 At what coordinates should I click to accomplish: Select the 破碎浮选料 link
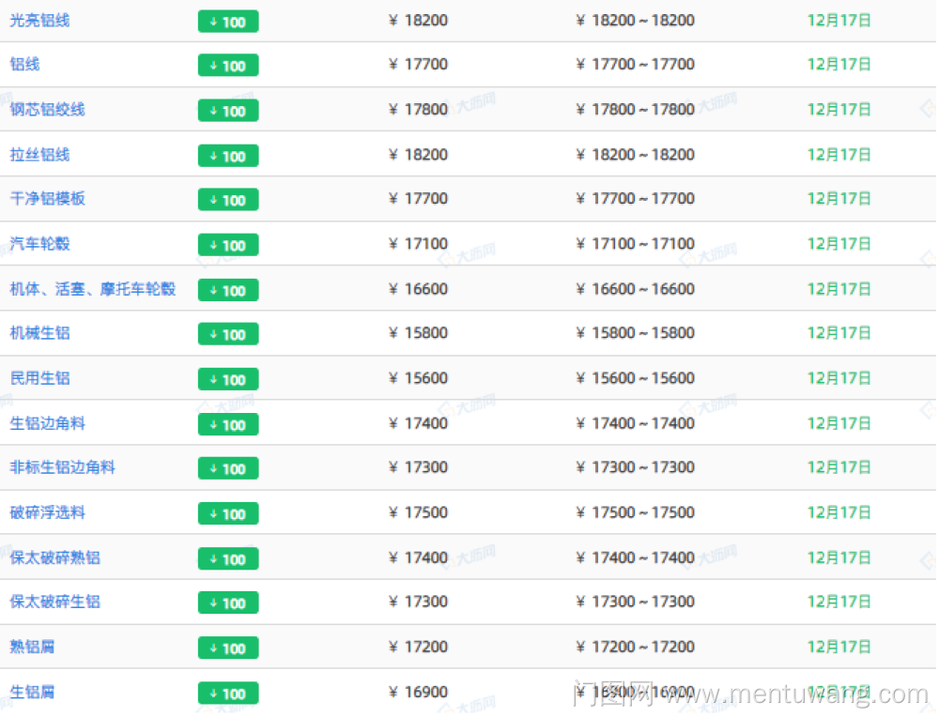point(47,512)
